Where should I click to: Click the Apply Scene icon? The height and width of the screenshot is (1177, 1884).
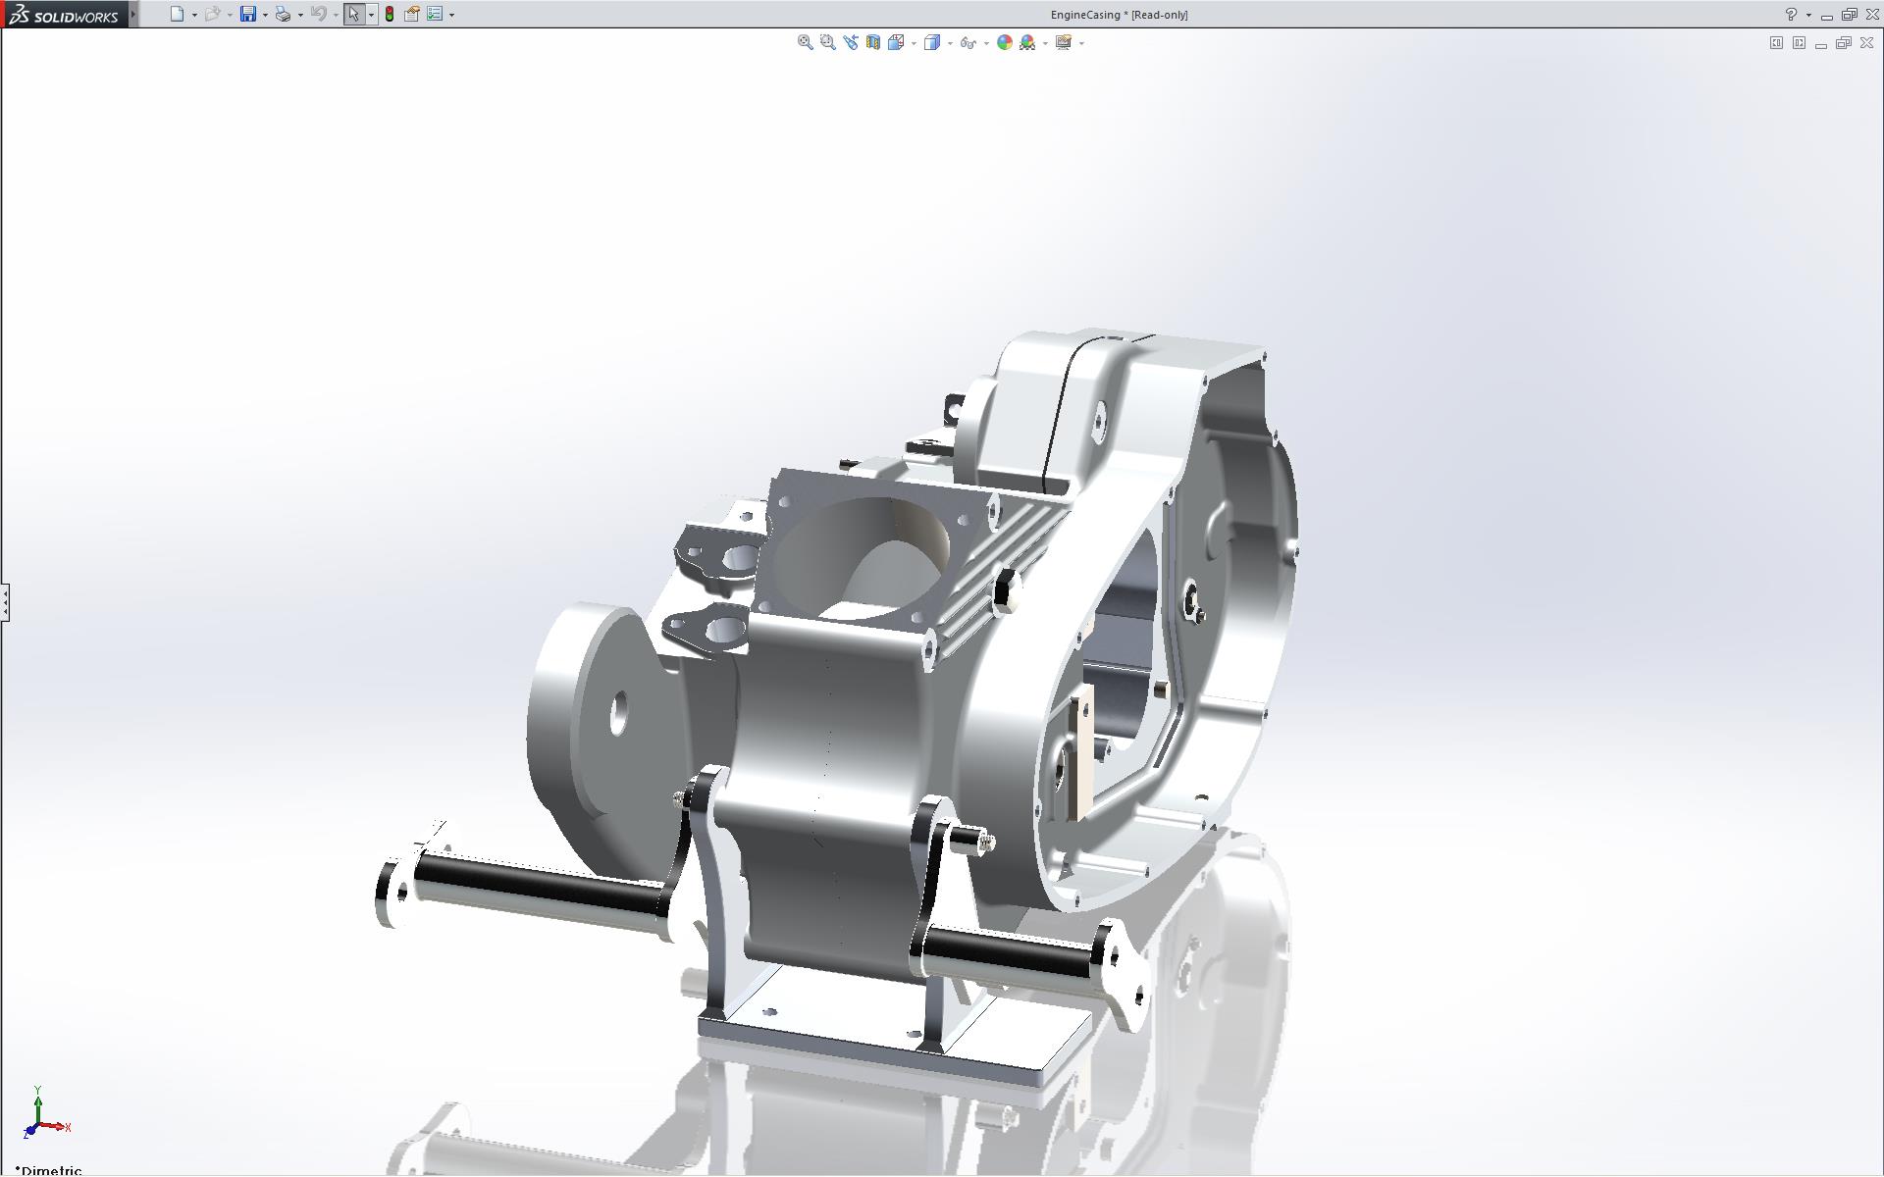click(1026, 42)
